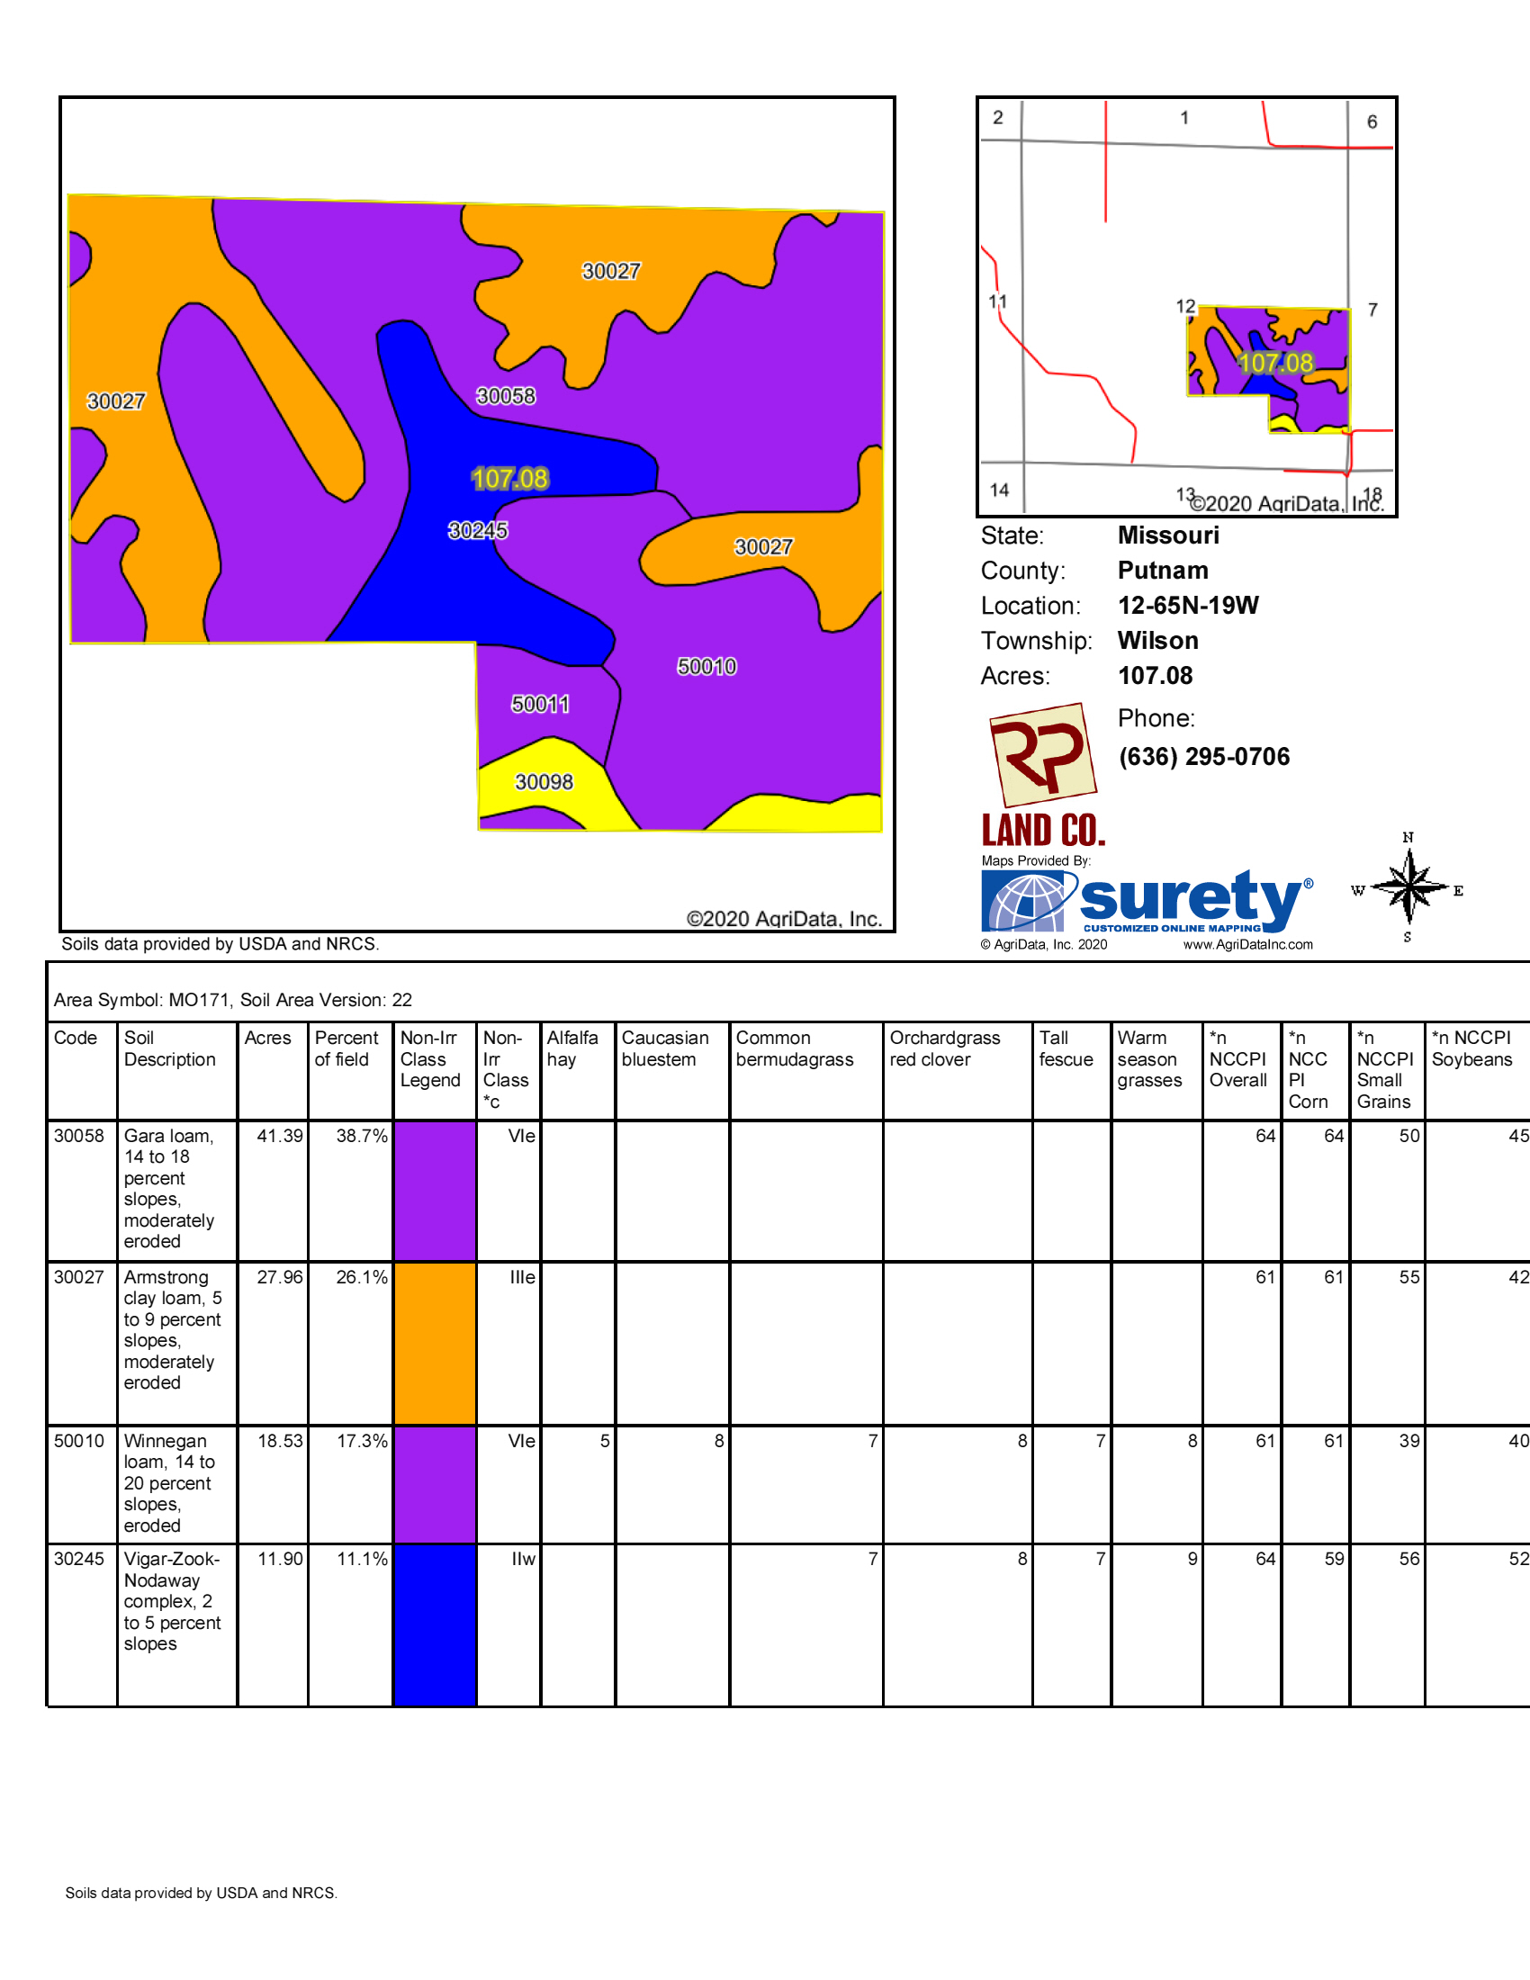Click the 38.7% percent of field cell
Image resolution: width=1530 pixels, height=1980 pixels.
point(362,1136)
